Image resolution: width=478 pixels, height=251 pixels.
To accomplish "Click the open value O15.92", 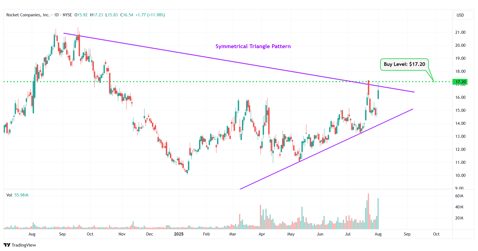I will (x=81, y=15).
